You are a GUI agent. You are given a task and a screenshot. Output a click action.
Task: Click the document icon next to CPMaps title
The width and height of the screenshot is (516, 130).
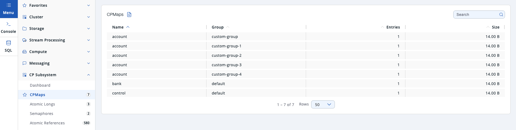tap(129, 15)
